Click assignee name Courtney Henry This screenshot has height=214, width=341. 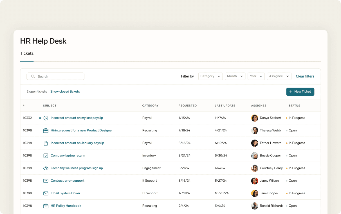(x=271, y=168)
